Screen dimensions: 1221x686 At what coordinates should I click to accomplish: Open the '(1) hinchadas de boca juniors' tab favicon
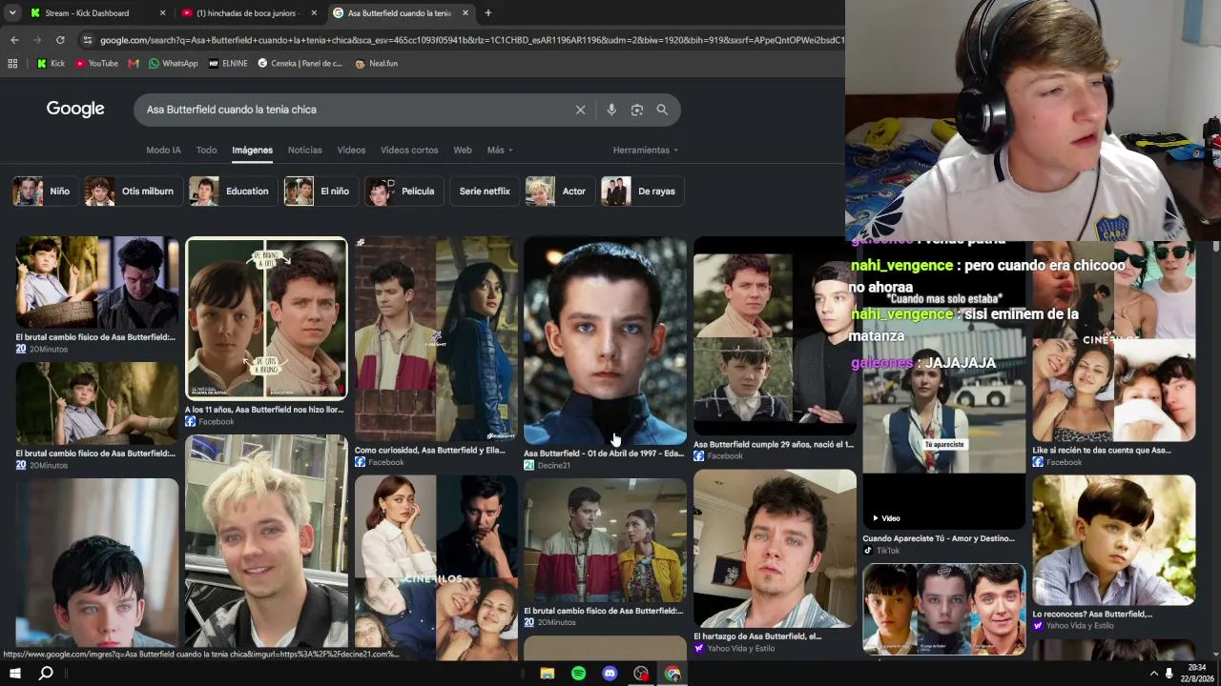(188, 13)
